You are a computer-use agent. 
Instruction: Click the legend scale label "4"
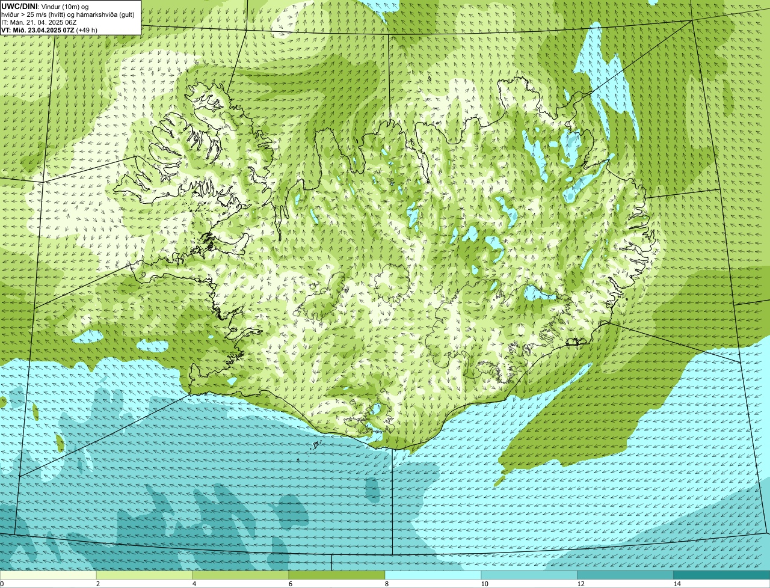(x=194, y=584)
